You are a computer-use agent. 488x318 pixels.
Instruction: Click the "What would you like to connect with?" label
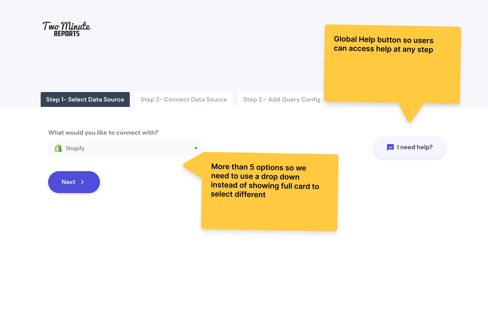pos(103,133)
